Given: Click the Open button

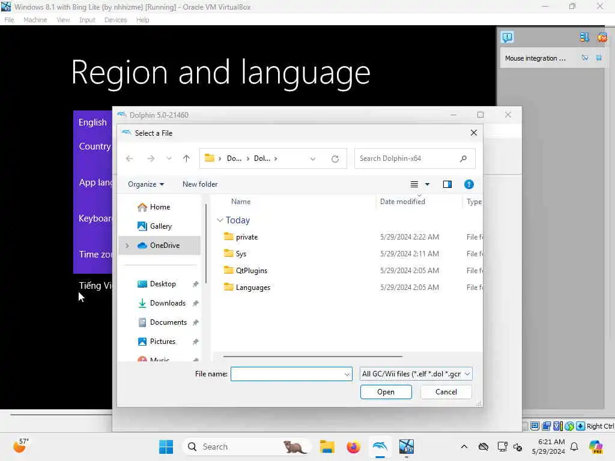Looking at the screenshot, I should 386,392.
